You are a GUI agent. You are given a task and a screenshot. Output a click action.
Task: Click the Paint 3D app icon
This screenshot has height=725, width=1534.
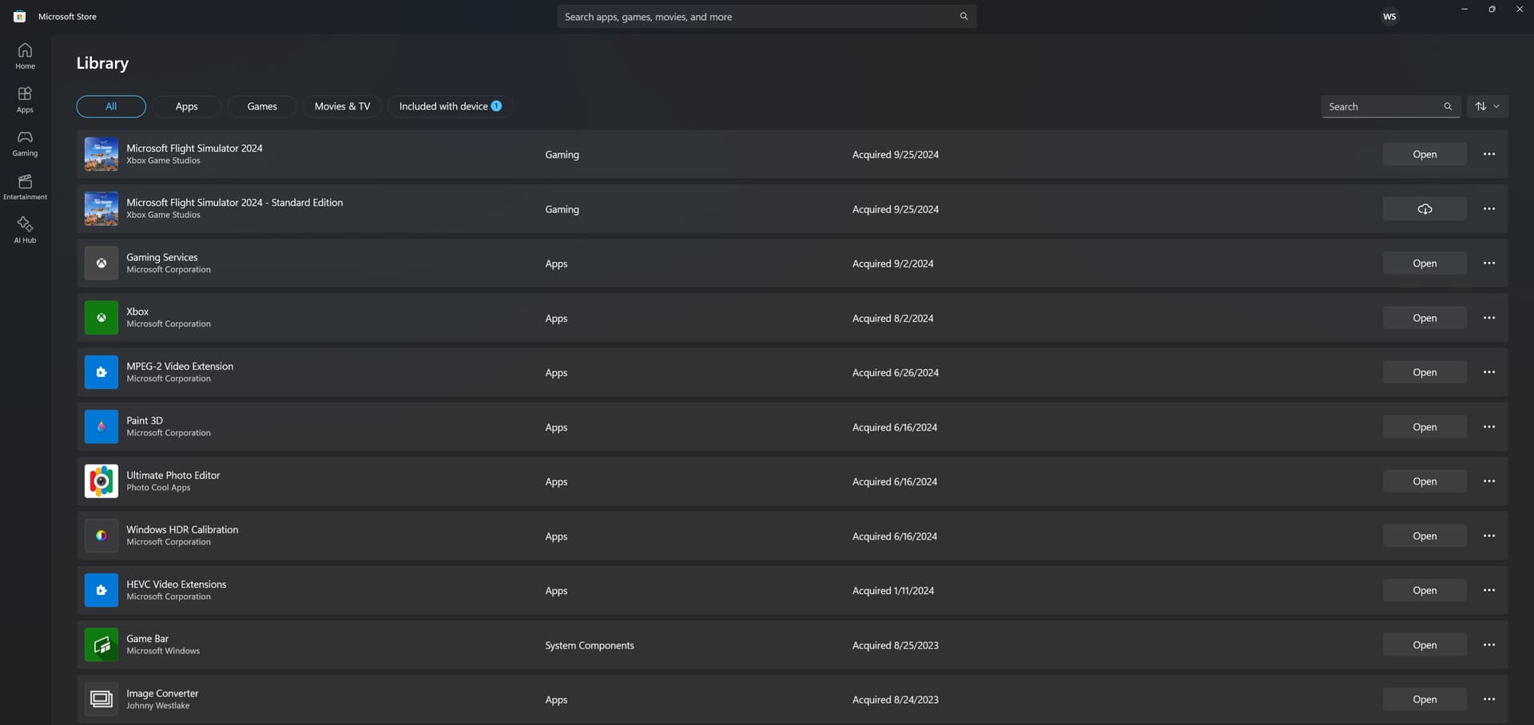tap(101, 427)
